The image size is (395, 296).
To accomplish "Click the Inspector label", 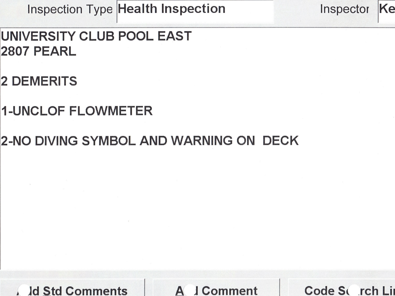I will click(344, 9).
